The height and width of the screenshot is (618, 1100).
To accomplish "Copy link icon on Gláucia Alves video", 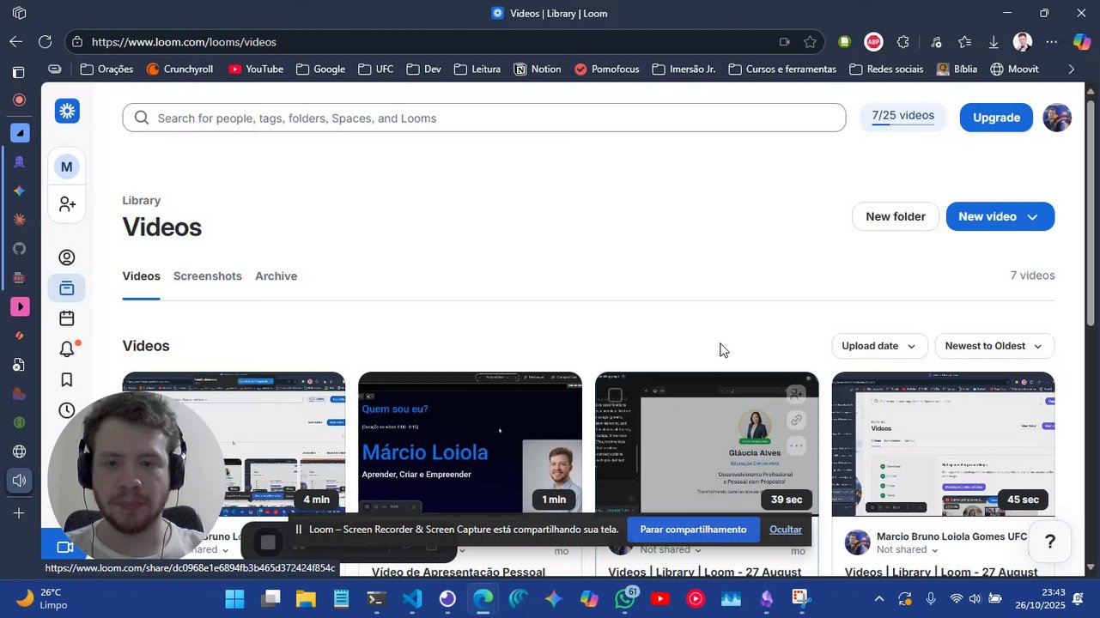I will click(796, 421).
